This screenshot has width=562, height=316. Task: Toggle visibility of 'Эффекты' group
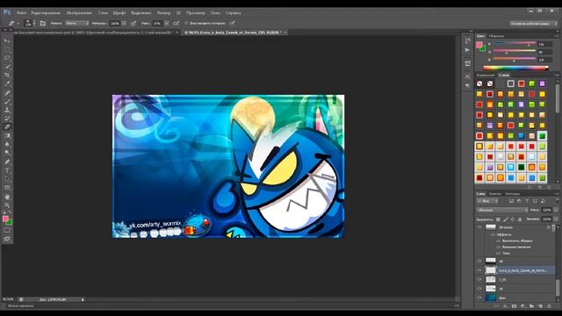[x=493, y=234]
